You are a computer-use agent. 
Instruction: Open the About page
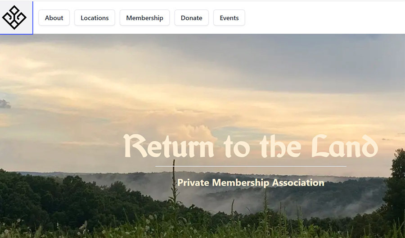[x=54, y=18]
